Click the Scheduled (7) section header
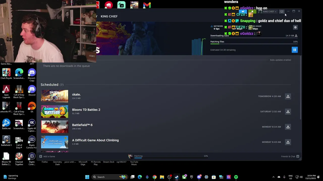323x181 pixels. coord(52,85)
